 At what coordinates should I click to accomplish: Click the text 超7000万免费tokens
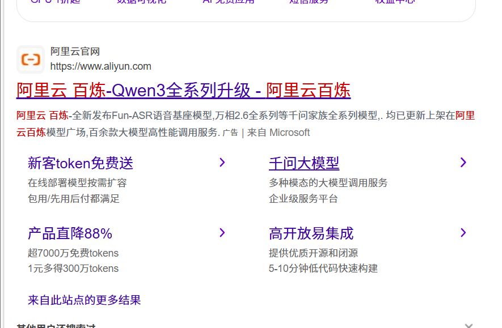click(x=73, y=253)
